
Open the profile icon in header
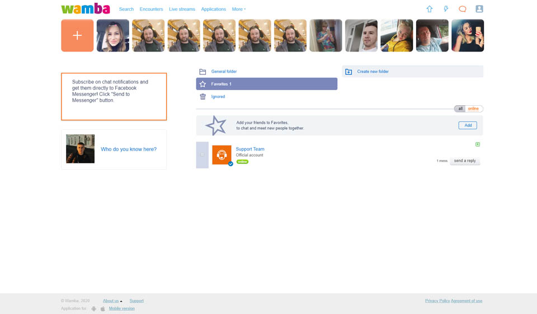pos(479,9)
